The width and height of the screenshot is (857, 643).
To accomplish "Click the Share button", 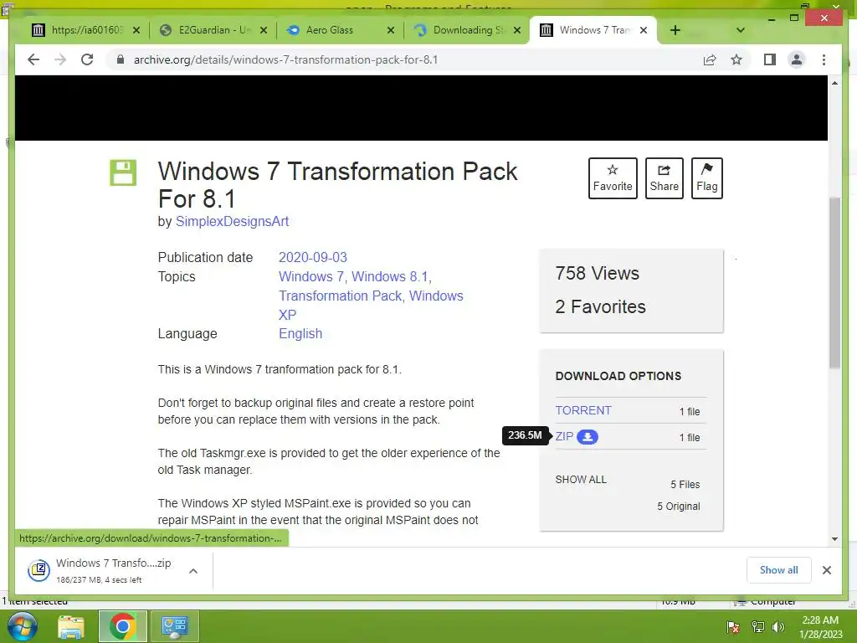I will click(664, 178).
